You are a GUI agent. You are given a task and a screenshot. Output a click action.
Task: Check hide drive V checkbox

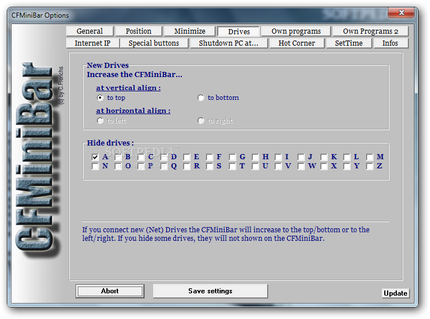tap(278, 166)
